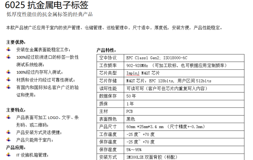Click the cell value 5%～95%
Viewport: 253px width, 160px height.
coord(184,150)
